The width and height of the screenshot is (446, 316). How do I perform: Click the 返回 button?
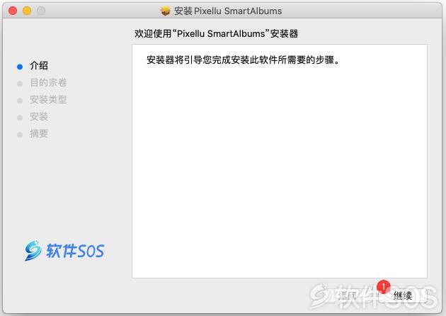[x=348, y=295]
